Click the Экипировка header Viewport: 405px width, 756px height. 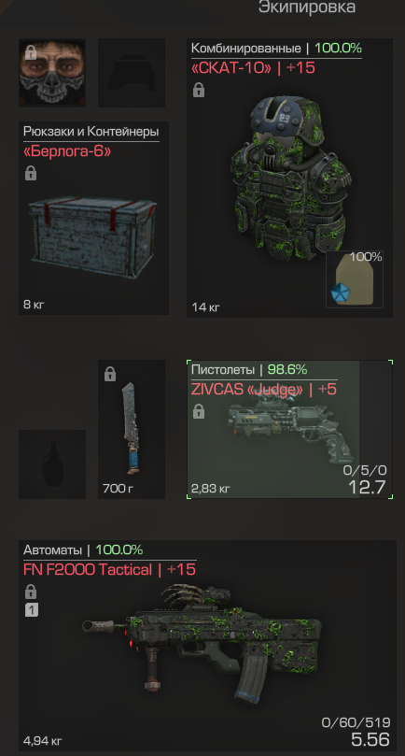[307, 7]
